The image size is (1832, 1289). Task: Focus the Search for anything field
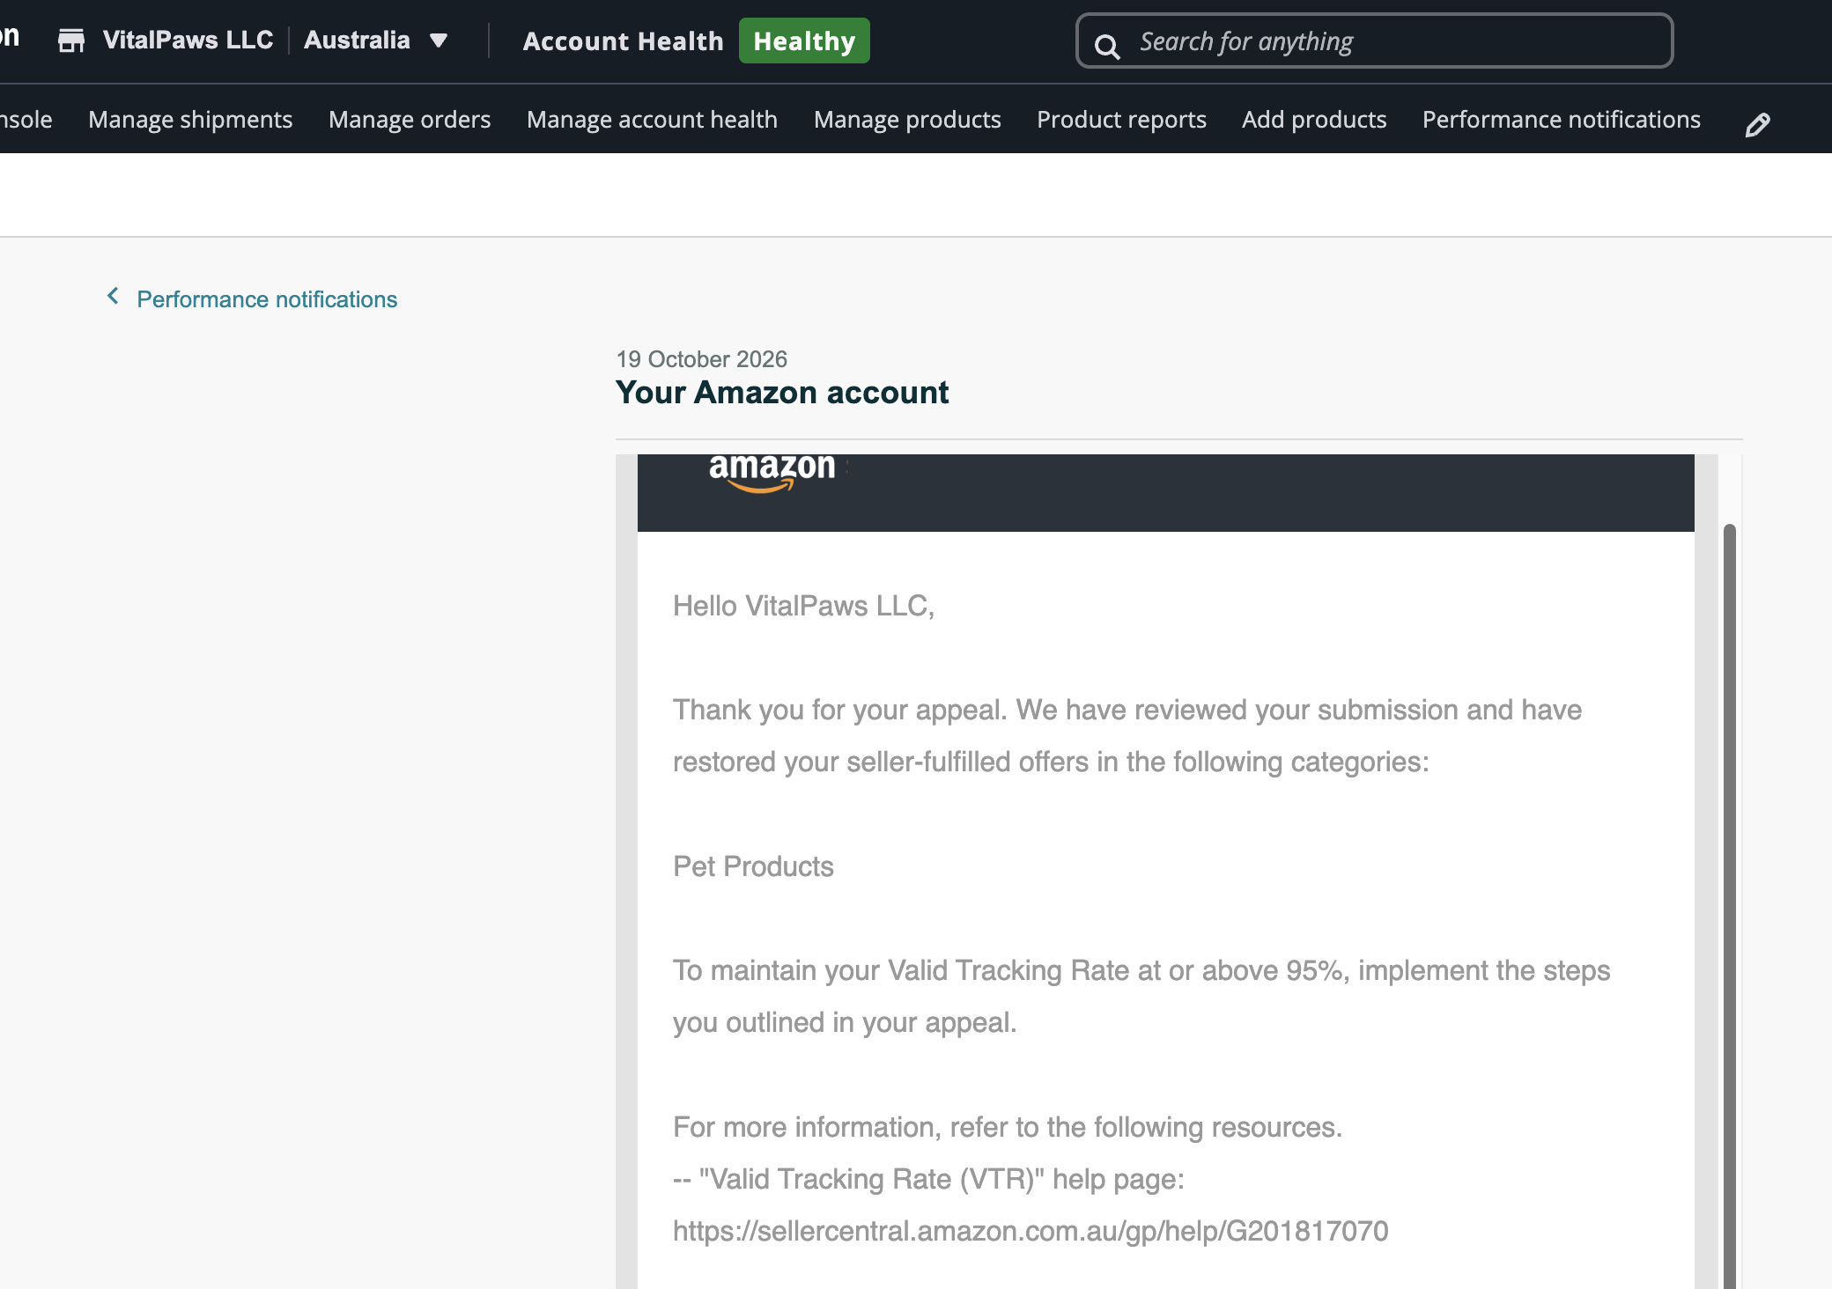pos(1374,41)
